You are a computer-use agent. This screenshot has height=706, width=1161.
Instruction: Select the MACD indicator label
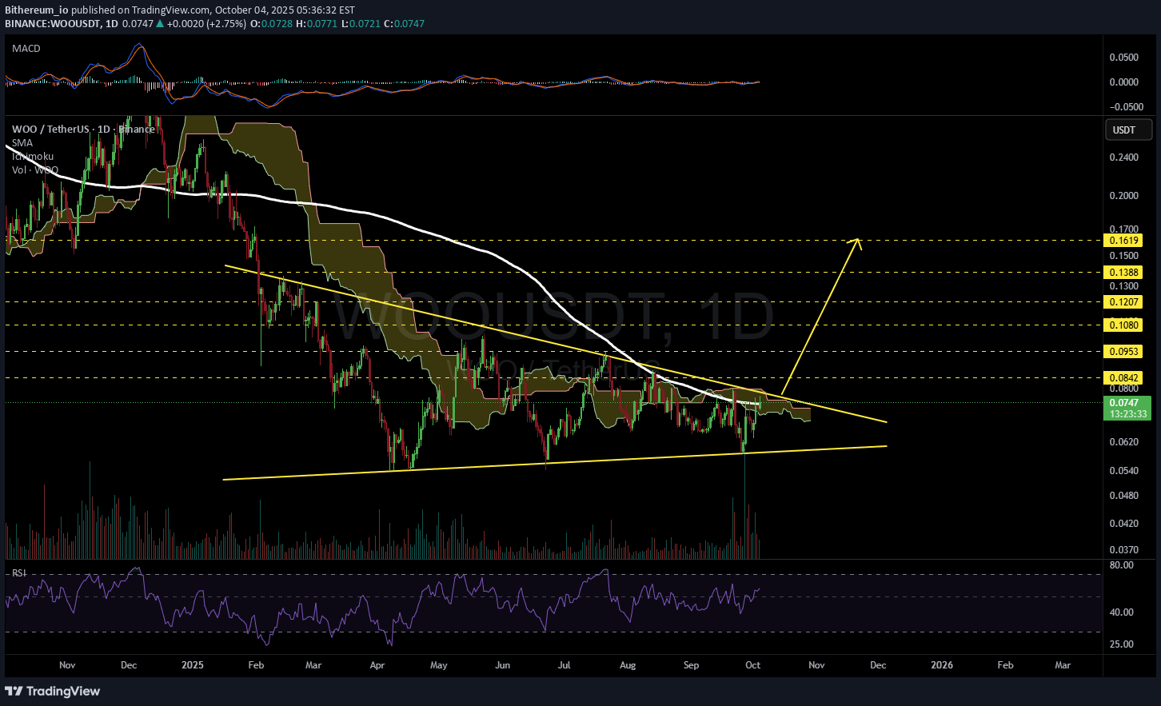click(26, 49)
